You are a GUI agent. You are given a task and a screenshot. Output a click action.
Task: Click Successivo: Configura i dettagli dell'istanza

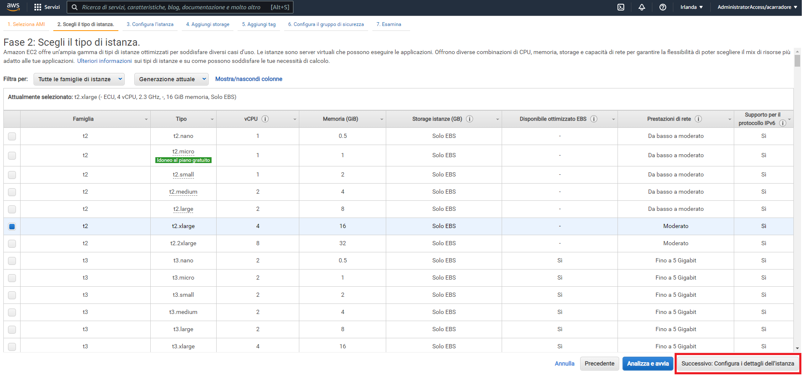click(738, 363)
